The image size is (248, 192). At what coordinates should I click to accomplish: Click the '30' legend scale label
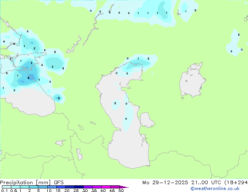pyautogui.click(x=85, y=190)
